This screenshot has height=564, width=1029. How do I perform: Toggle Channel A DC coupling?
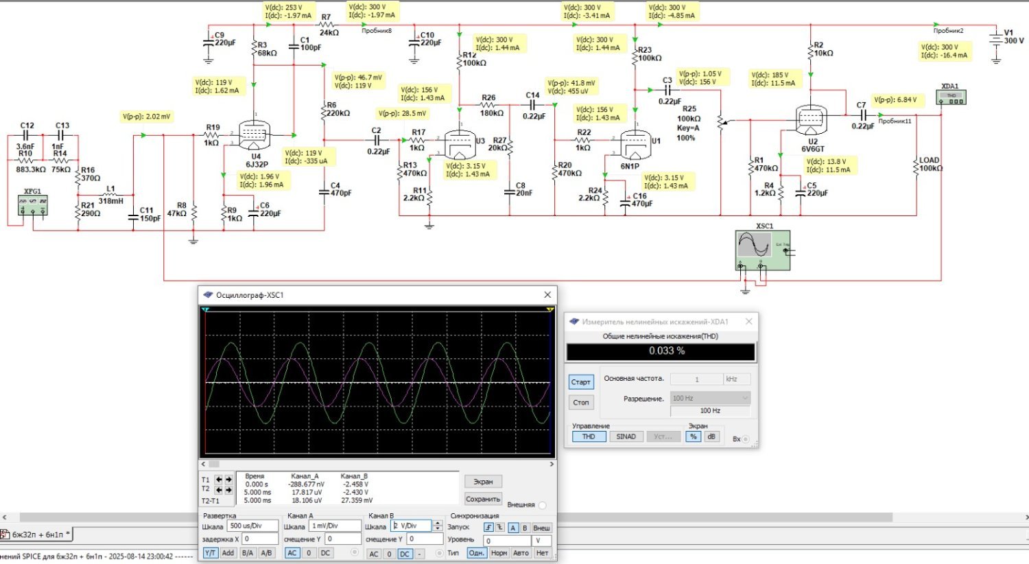pyautogui.click(x=325, y=553)
